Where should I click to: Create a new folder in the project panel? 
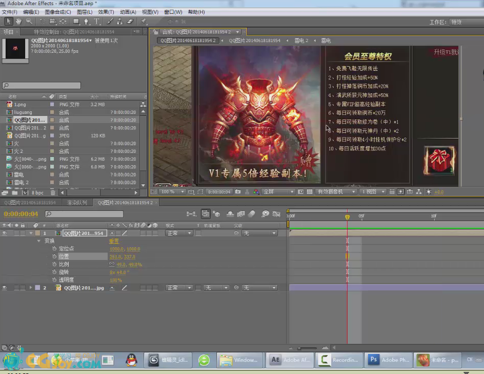[14, 193]
